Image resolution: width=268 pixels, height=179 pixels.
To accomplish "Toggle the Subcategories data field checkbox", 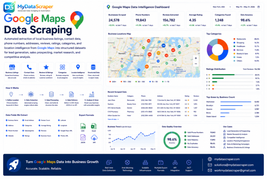I will (23, 131).
